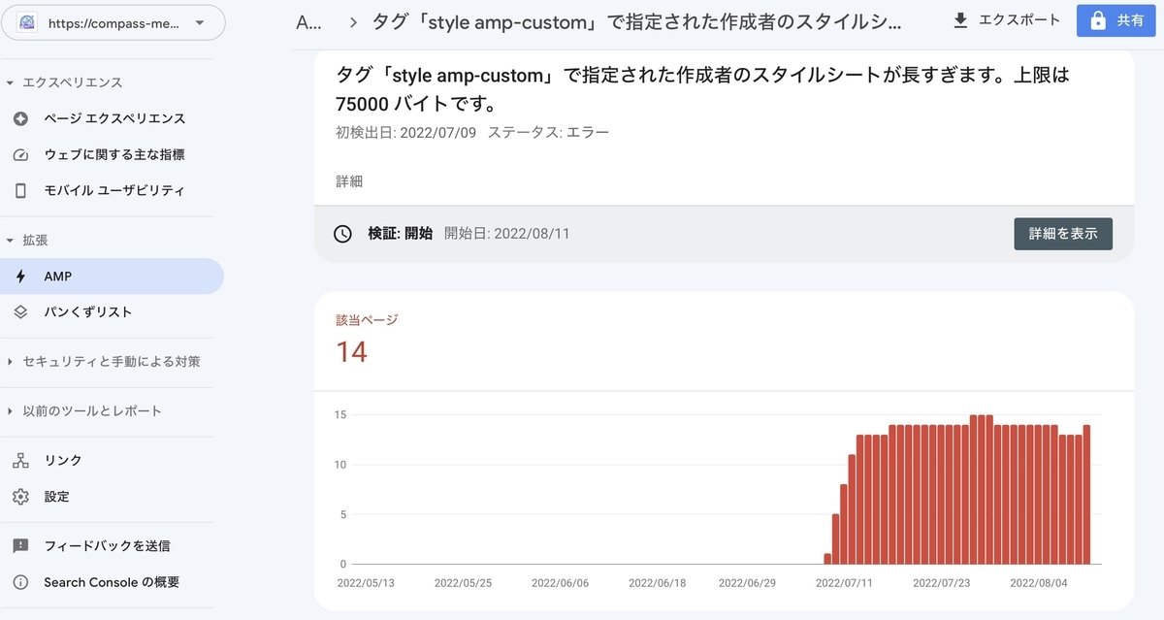The image size is (1164, 620).
Task: Click the 詳細 link
Action: 349,181
